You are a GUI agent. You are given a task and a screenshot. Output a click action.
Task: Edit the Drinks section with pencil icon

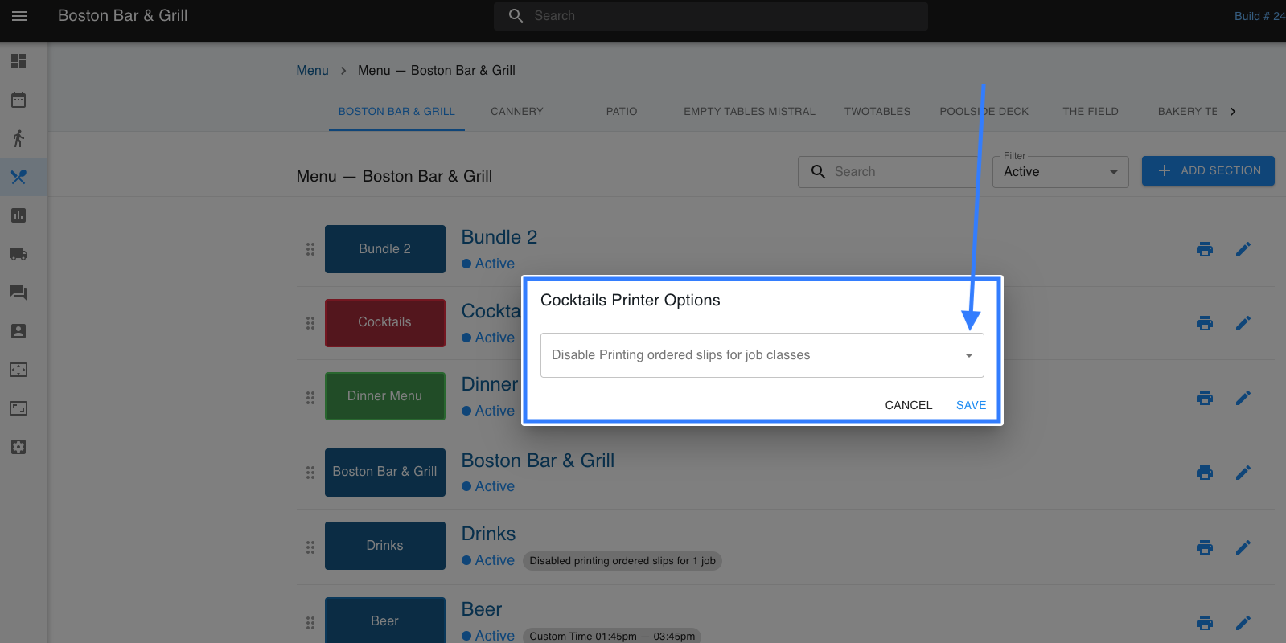(x=1243, y=547)
